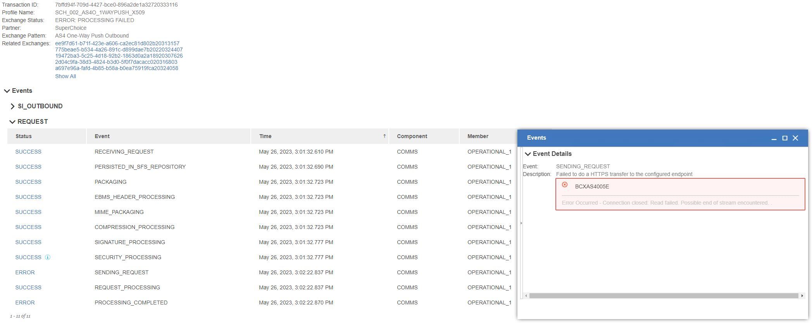Image resolution: width=812 pixels, height=323 pixels.
Task: Maximize the Events popup window
Action: pyautogui.click(x=785, y=138)
